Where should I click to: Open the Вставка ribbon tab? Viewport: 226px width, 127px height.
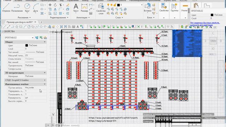tap(18, 1)
